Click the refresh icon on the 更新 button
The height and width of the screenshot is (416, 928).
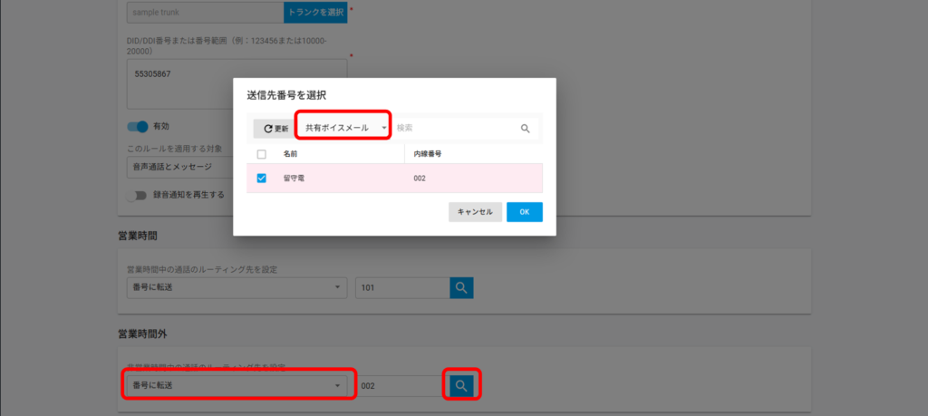[x=267, y=129]
